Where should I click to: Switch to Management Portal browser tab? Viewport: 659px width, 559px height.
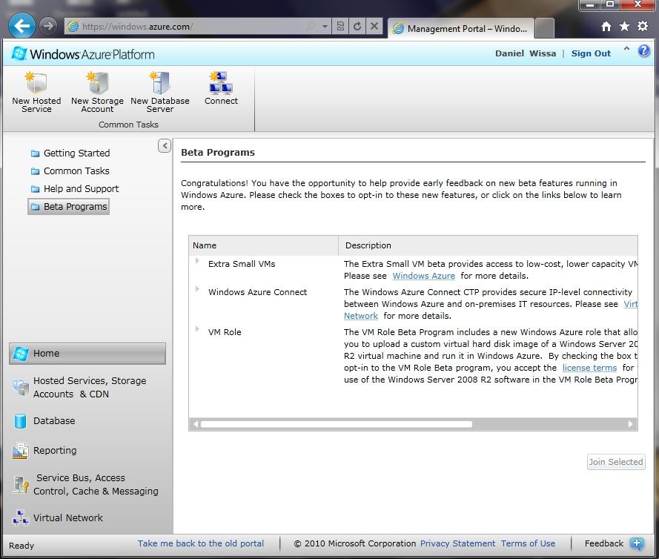click(460, 28)
